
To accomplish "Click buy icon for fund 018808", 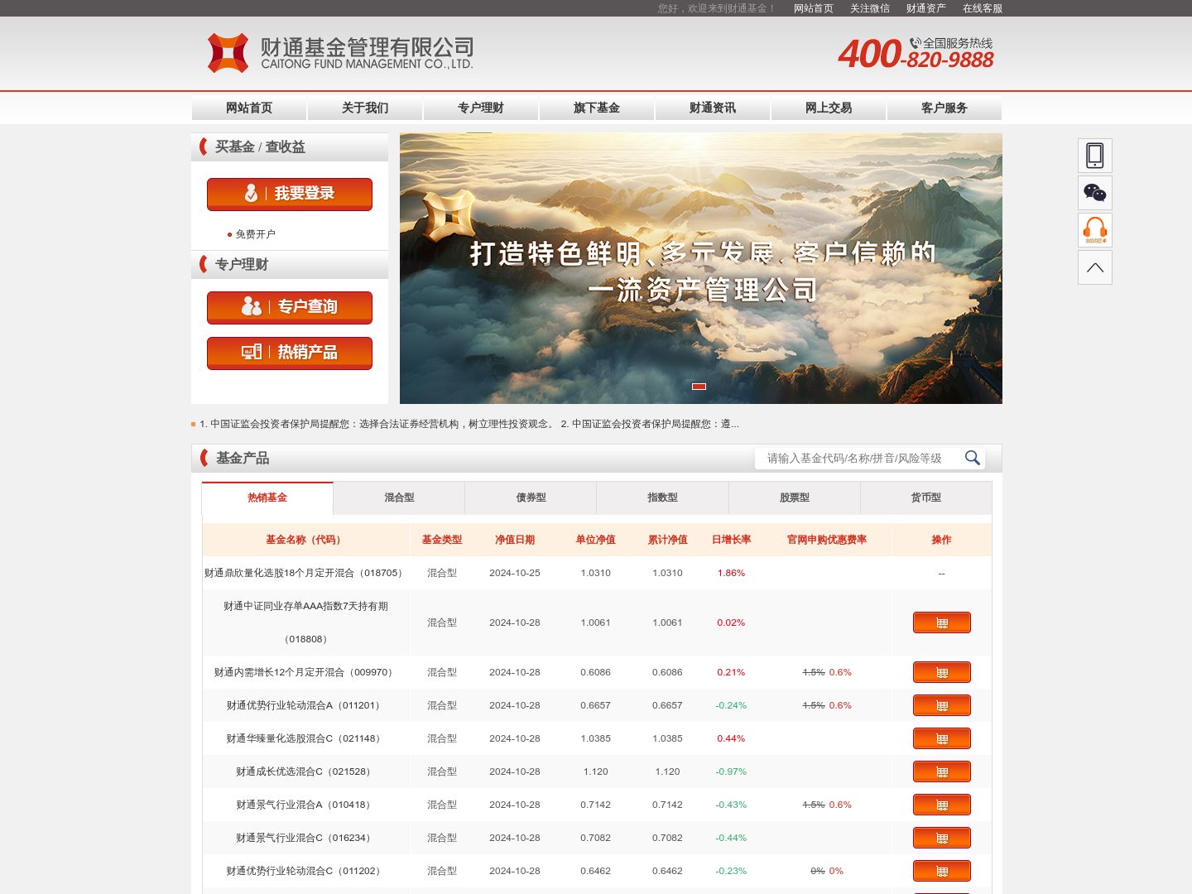I will 942,622.
